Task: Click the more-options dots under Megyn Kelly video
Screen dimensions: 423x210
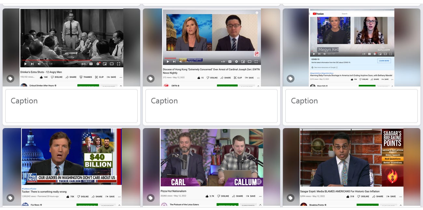Action: 392,79
